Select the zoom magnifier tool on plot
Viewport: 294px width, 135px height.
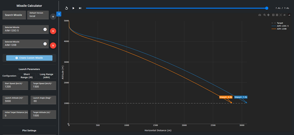[265, 15]
